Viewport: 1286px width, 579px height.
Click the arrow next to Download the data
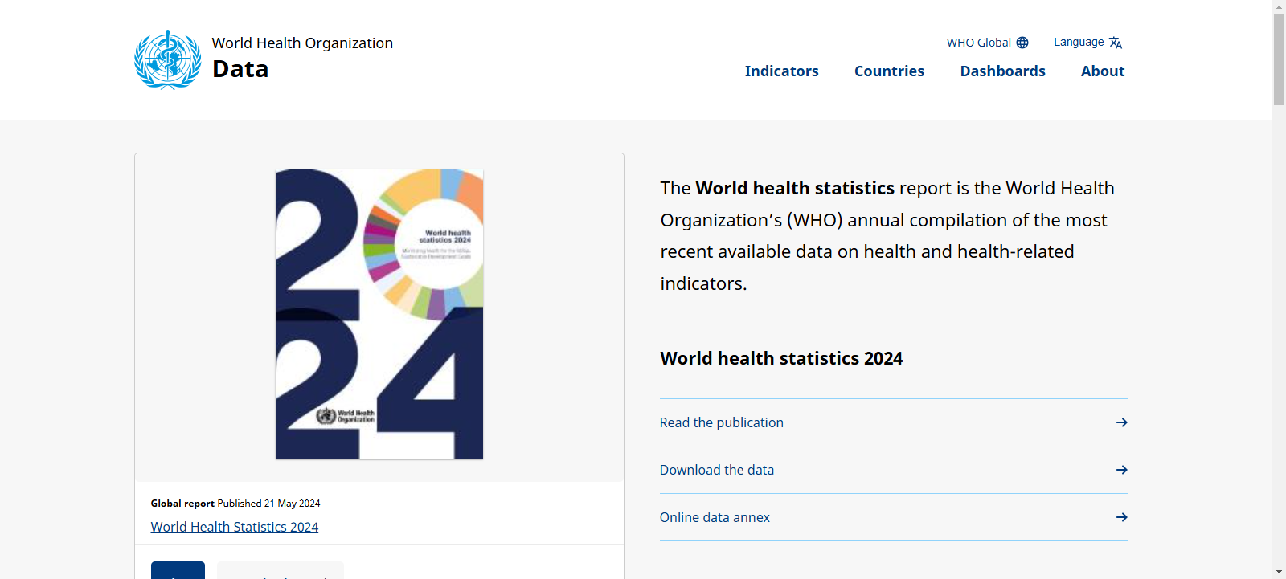[1121, 470]
